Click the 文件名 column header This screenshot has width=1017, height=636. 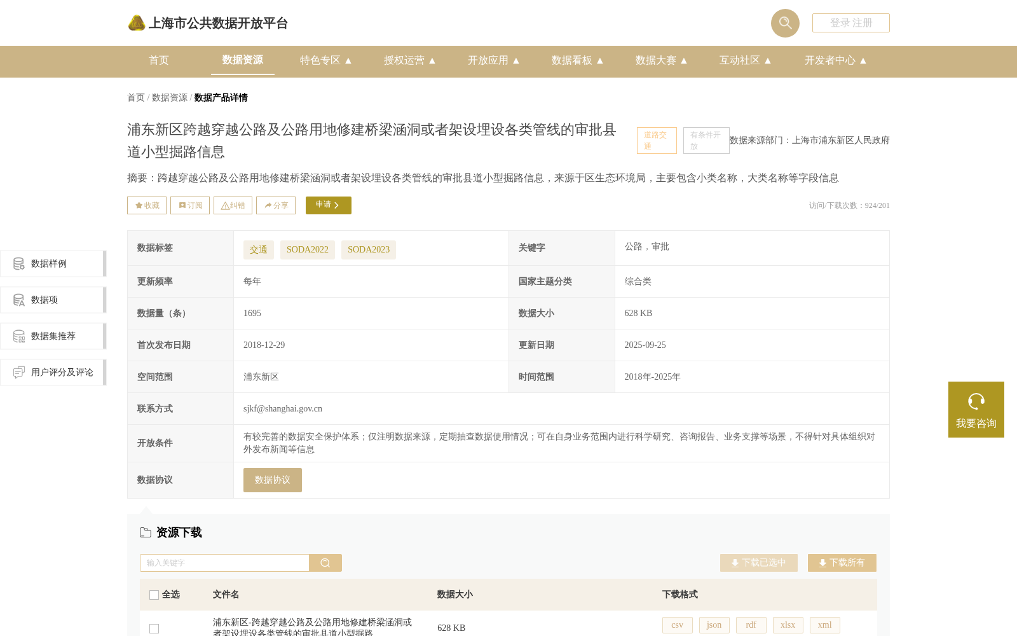pyautogui.click(x=226, y=595)
